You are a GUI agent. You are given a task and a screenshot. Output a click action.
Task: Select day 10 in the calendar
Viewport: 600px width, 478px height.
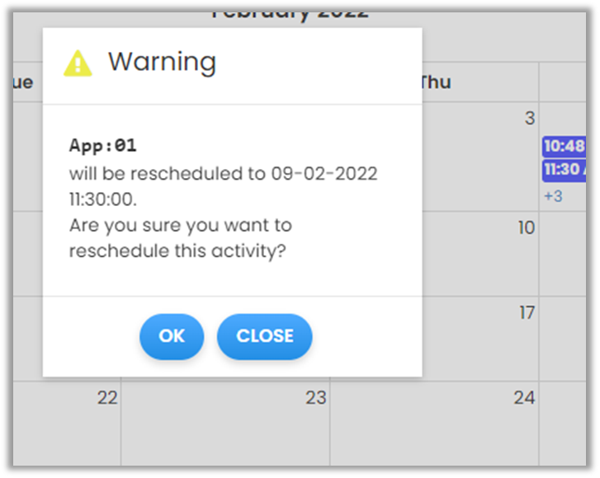pos(526,227)
